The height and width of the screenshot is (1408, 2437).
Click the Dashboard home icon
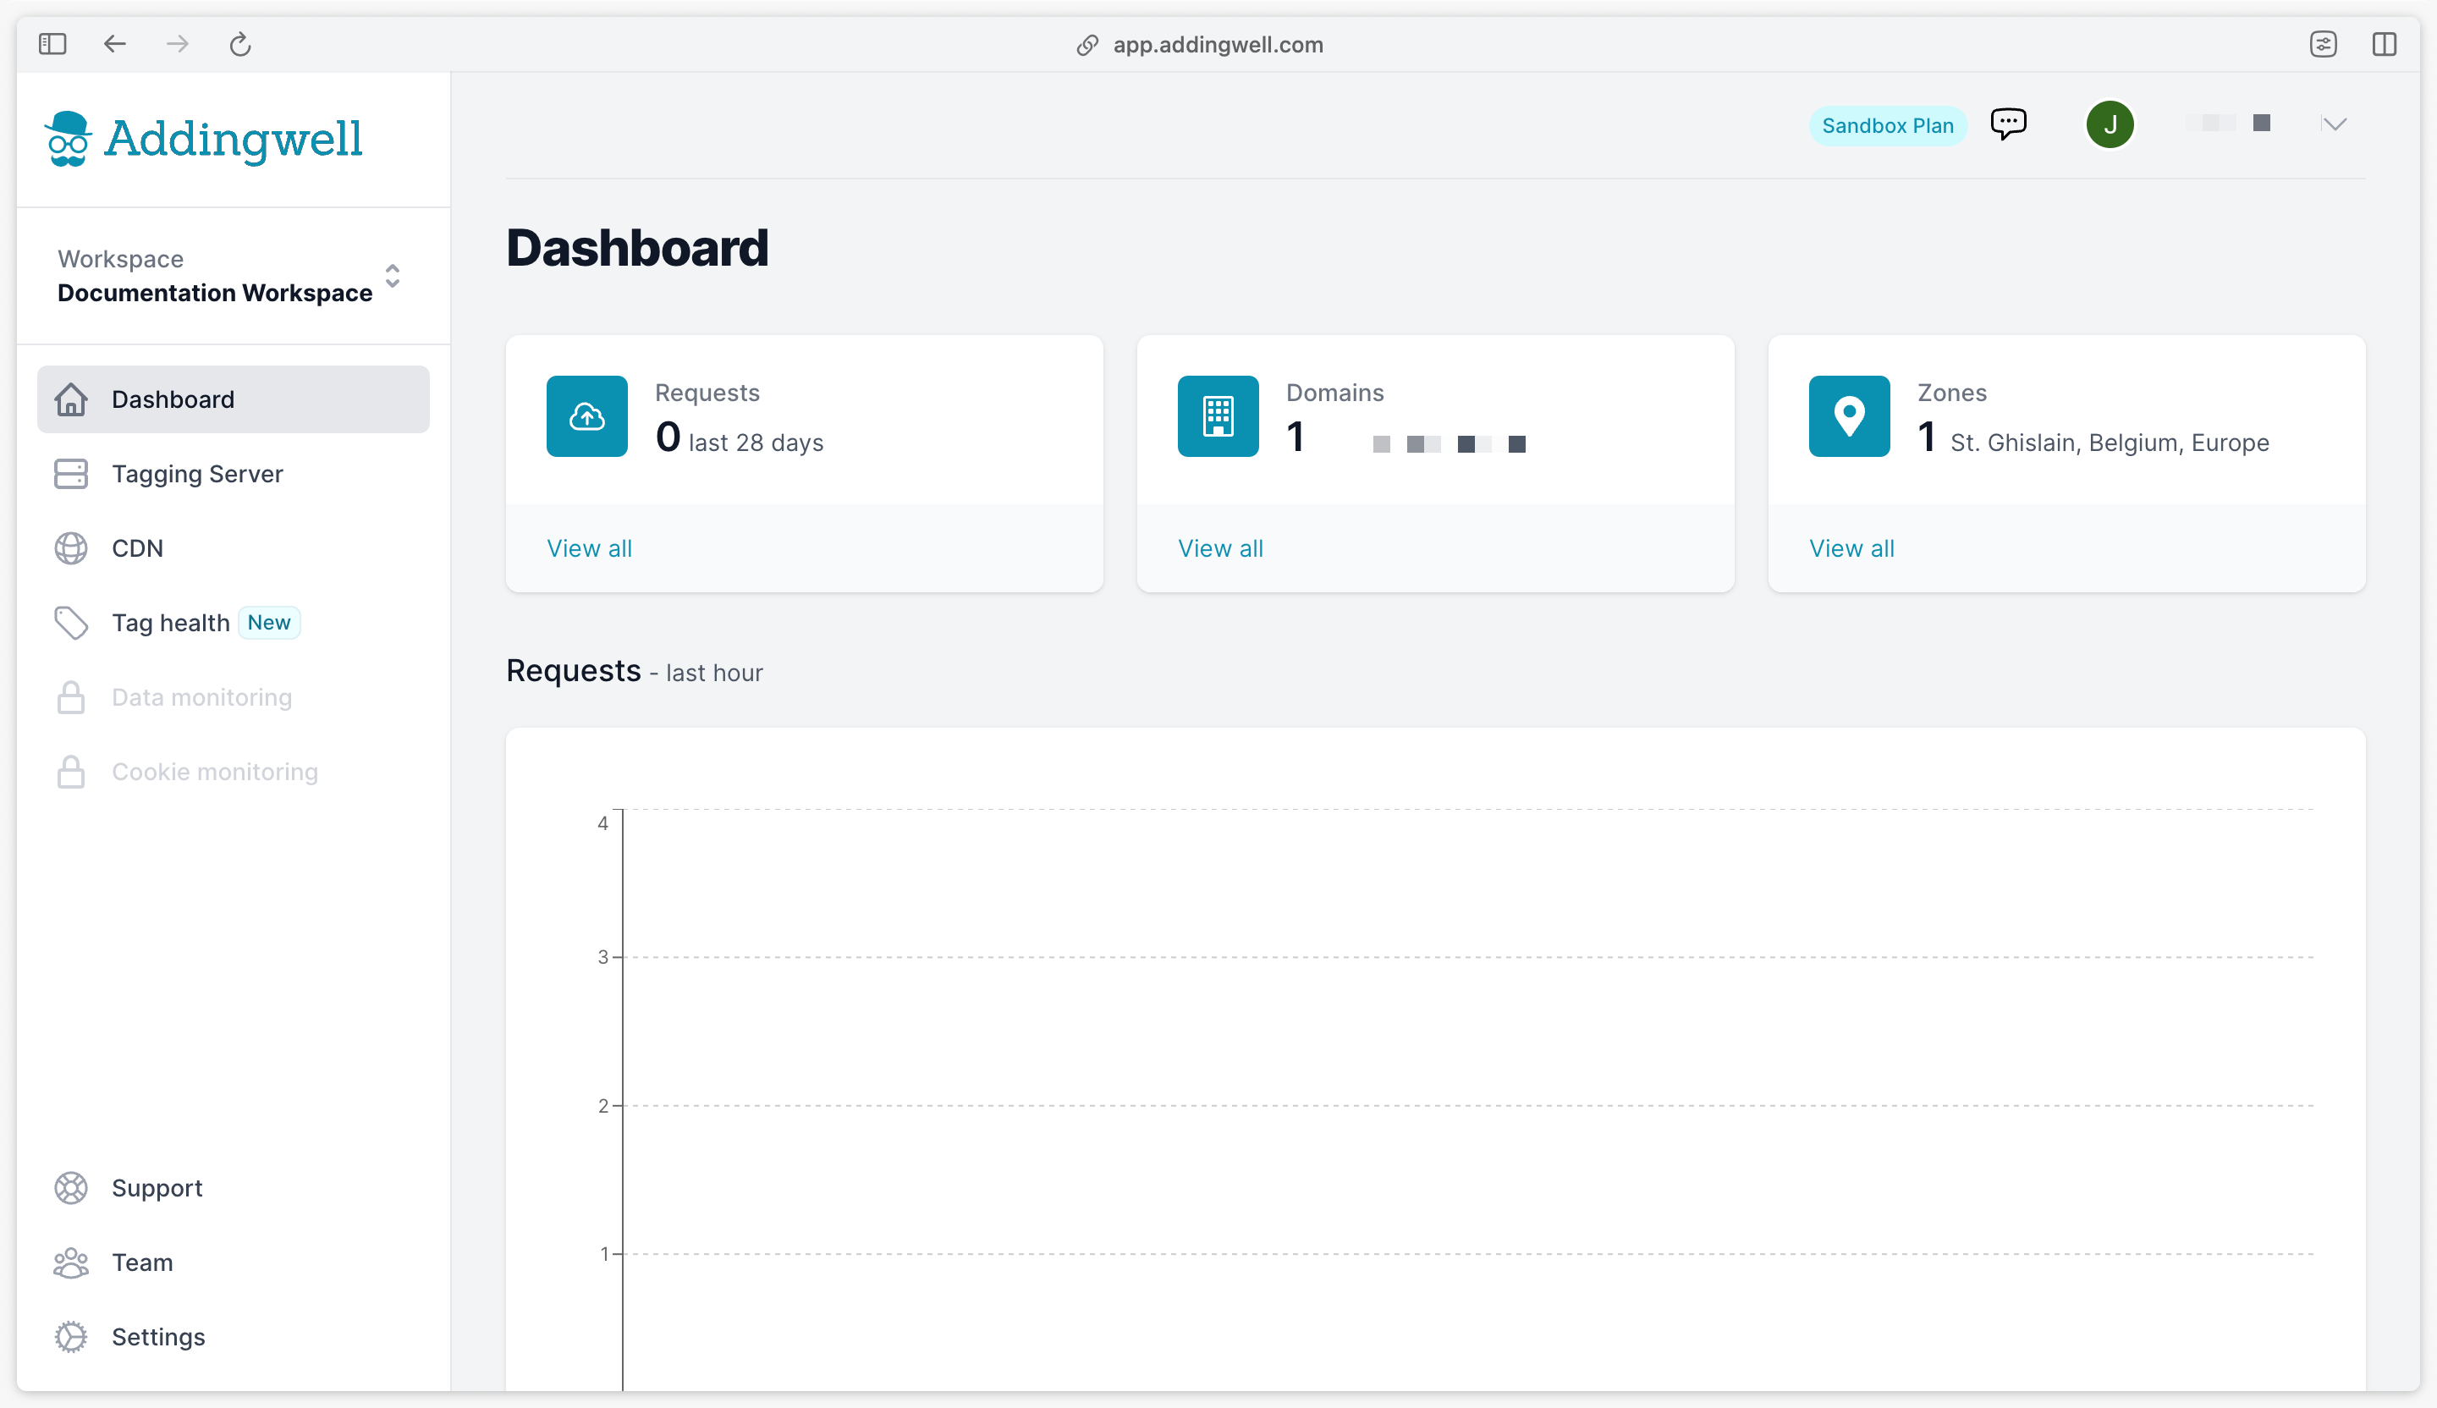pos(70,399)
